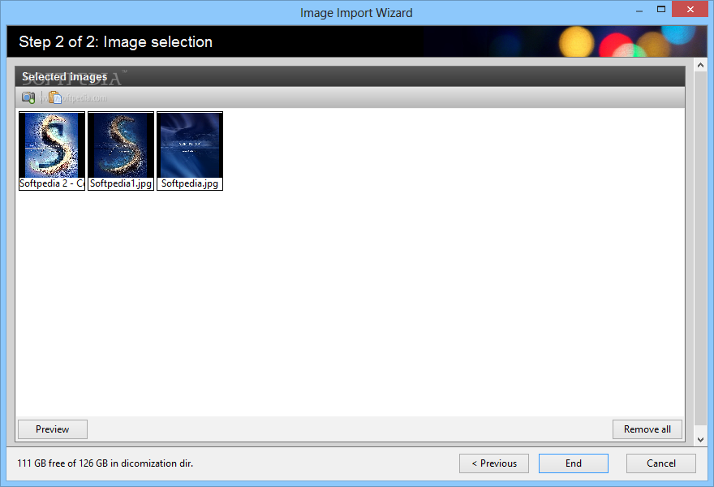Click the free disk space status text
The image size is (714, 487).
pos(105,463)
